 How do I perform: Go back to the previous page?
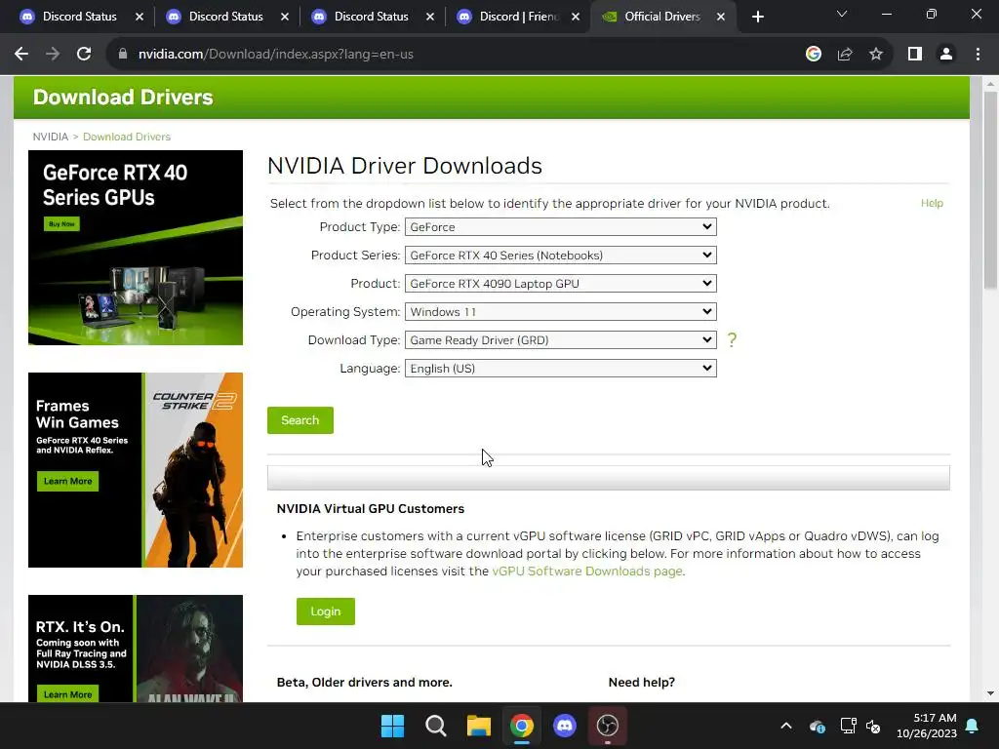tap(21, 55)
